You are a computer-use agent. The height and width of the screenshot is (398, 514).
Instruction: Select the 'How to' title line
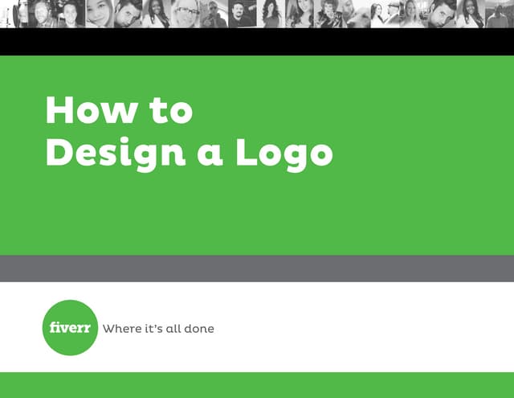click(120, 110)
